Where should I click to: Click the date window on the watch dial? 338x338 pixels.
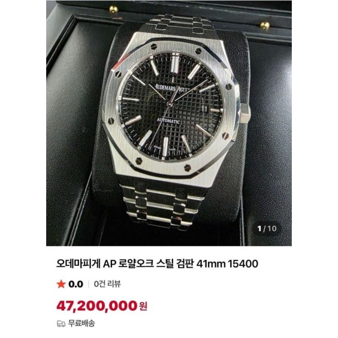tap(205, 108)
